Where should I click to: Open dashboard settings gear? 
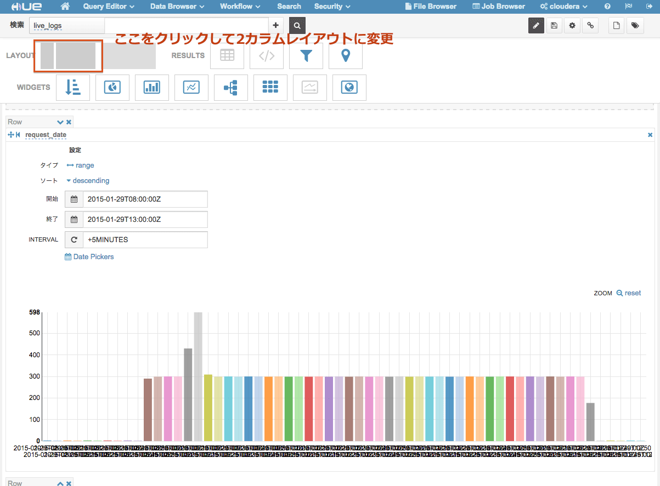pos(572,25)
